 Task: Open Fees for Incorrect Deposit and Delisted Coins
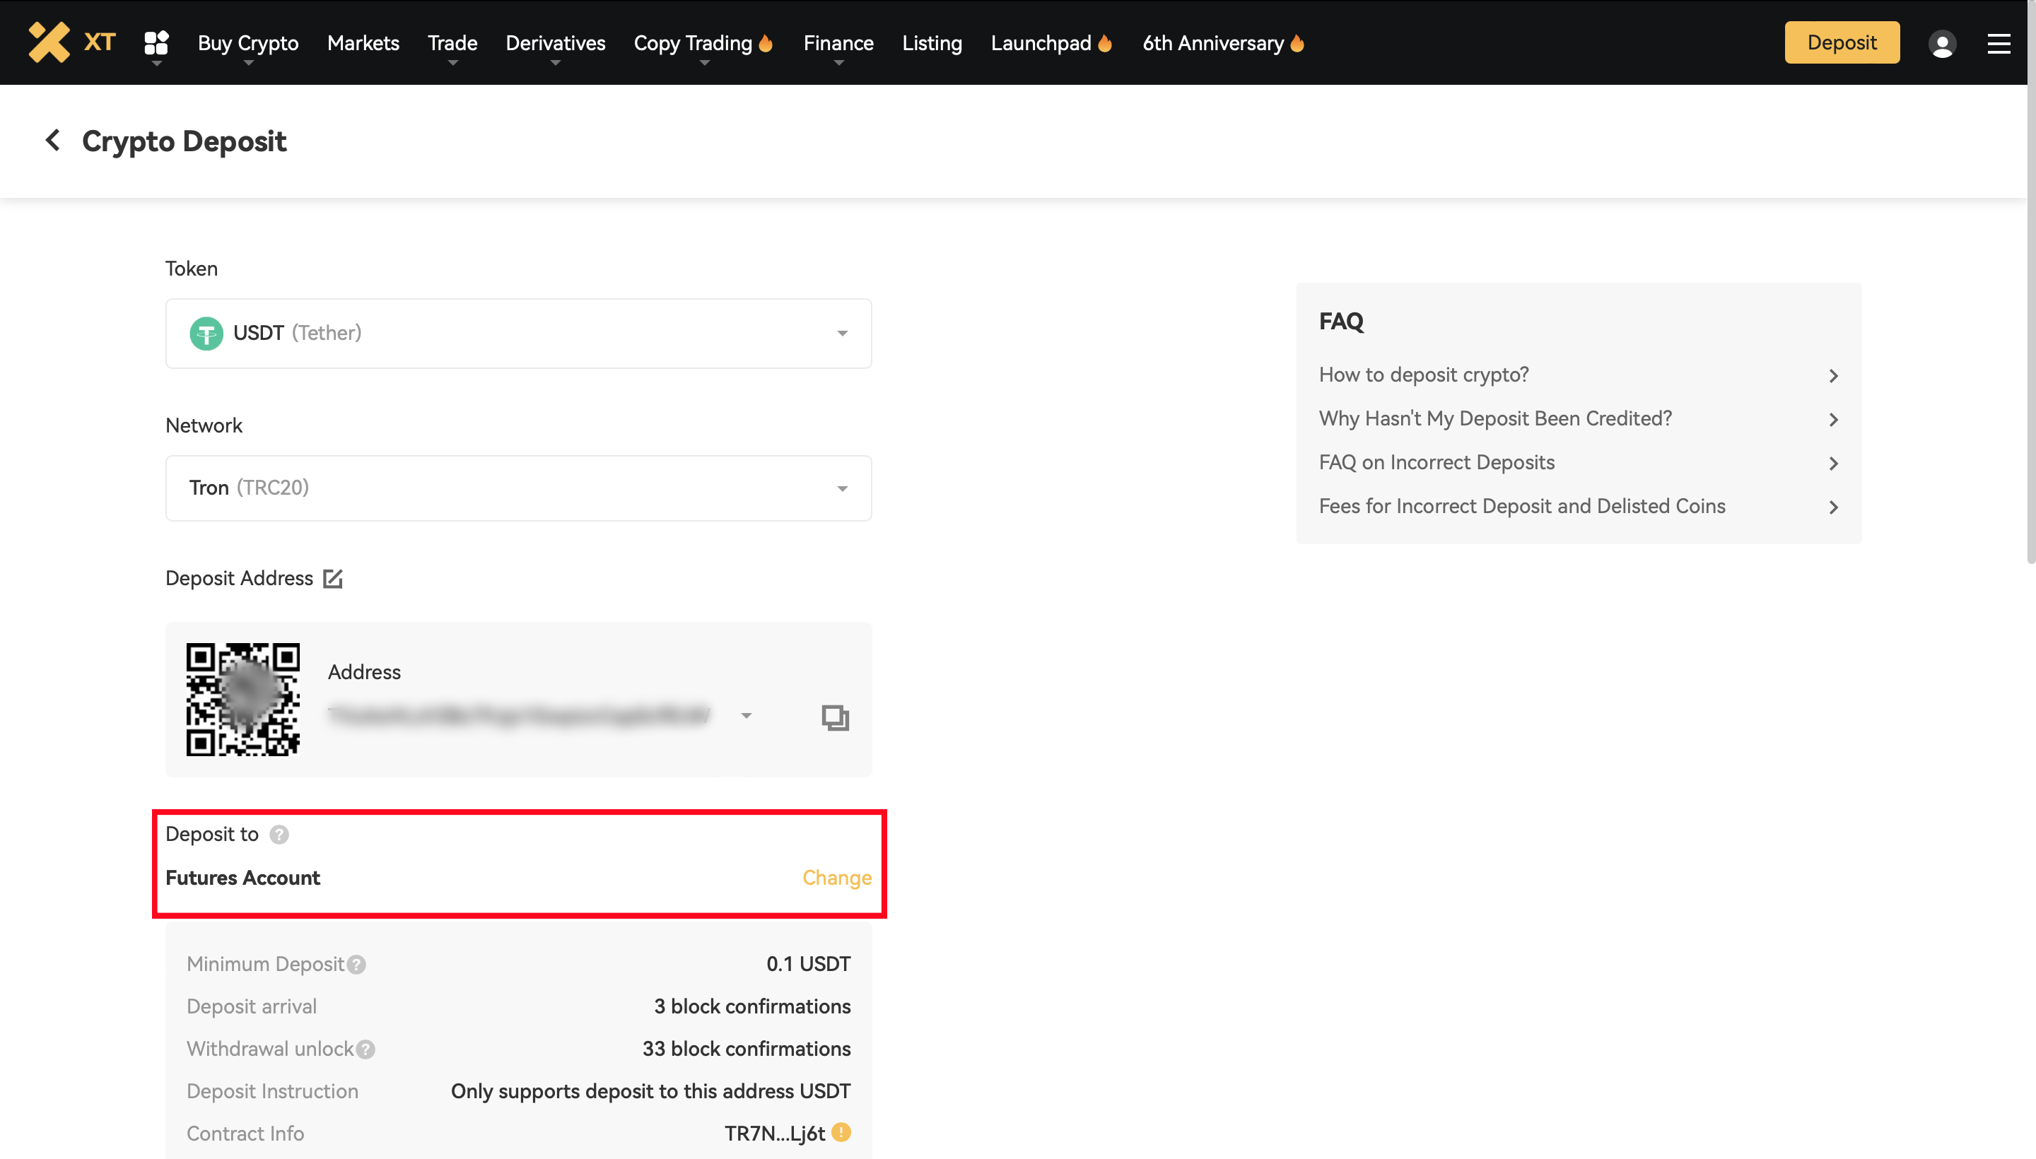(x=1521, y=505)
